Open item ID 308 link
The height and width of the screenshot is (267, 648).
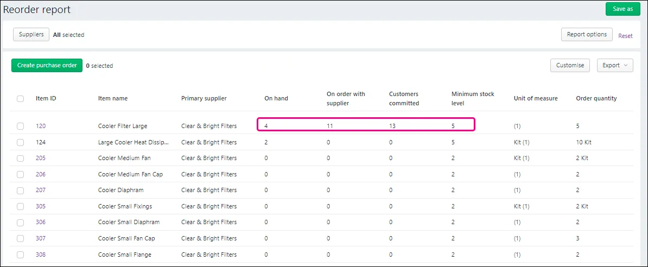pos(41,255)
